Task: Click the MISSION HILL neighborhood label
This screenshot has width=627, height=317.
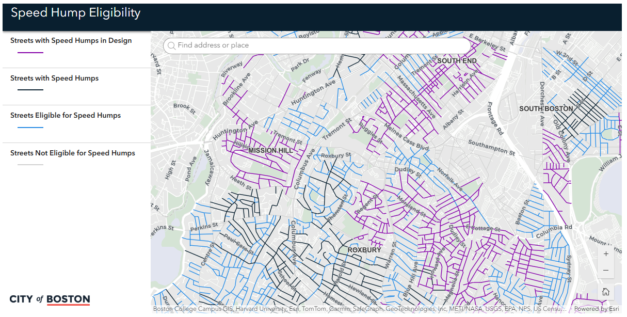Action: pos(270,151)
